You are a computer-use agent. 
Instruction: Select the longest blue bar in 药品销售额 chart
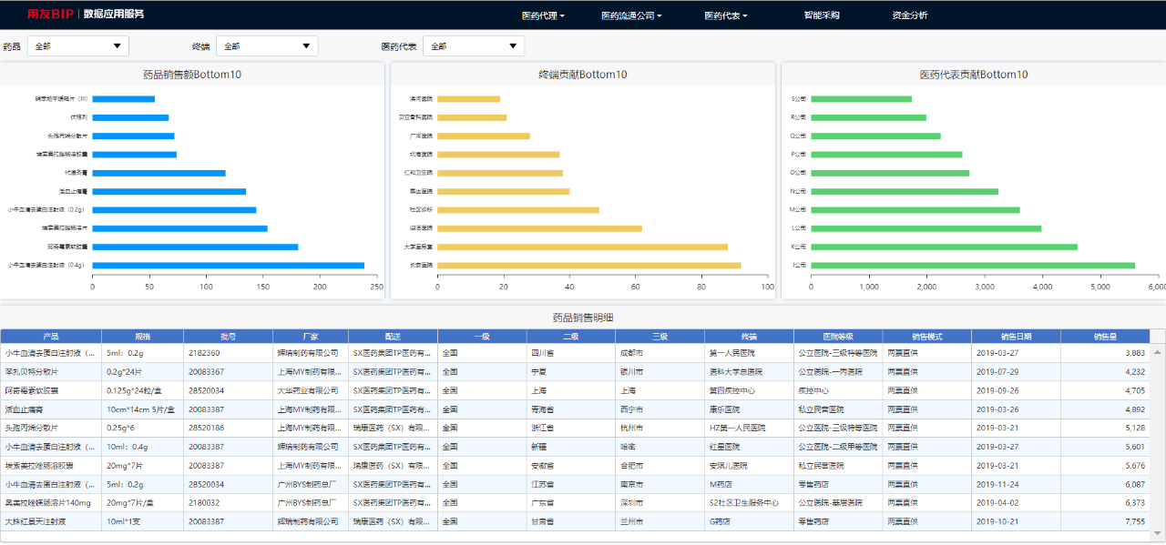(228, 266)
